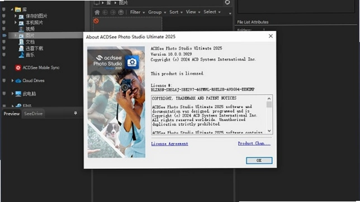Click "This product is licensed" text
The width and height of the screenshot is (360, 202).
177,74
